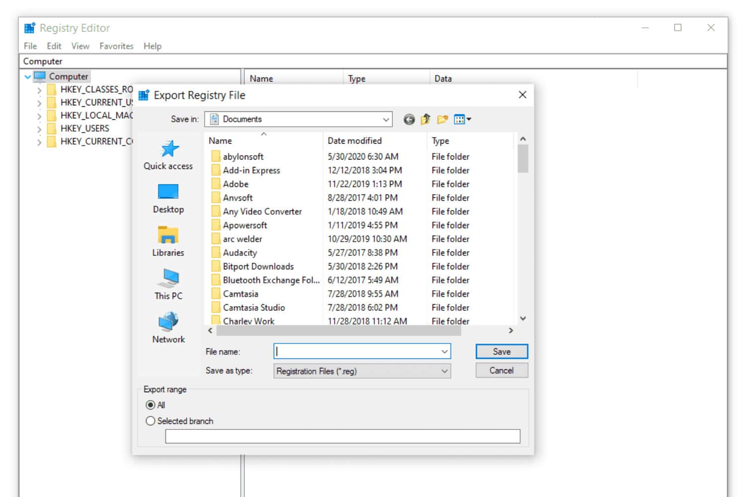Click the Back arrow icon in dialog toolbar
The width and height of the screenshot is (745, 497).
pyautogui.click(x=409, y=119)
